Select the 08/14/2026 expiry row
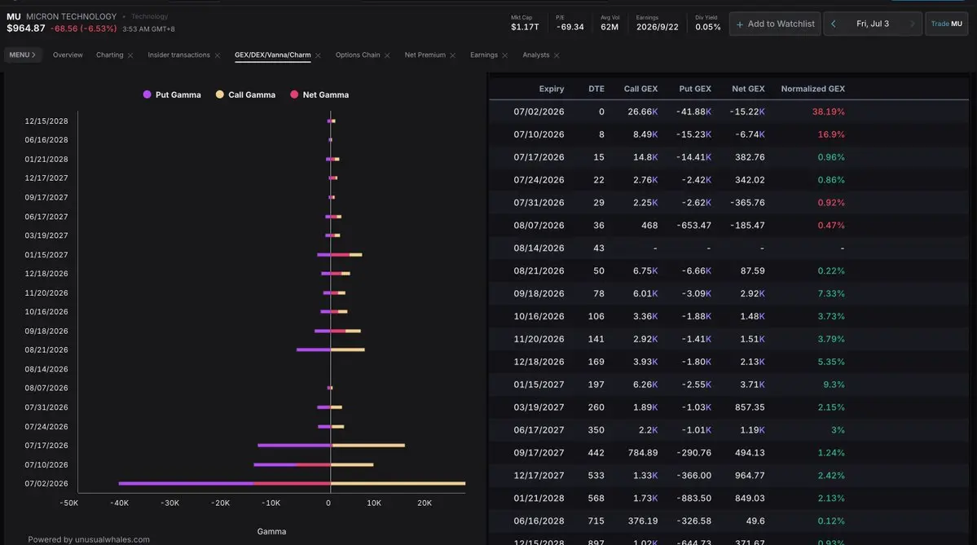The image size is (977, 545). click(x=728, y=248)
